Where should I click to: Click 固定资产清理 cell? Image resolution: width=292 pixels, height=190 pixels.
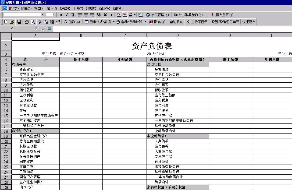click(35, 177)
